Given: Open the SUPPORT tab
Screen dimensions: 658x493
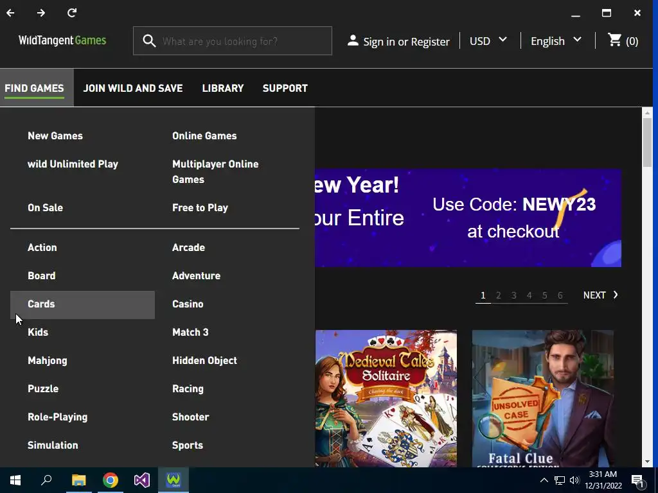Looking at the screenshot, I should pos(285,88).
